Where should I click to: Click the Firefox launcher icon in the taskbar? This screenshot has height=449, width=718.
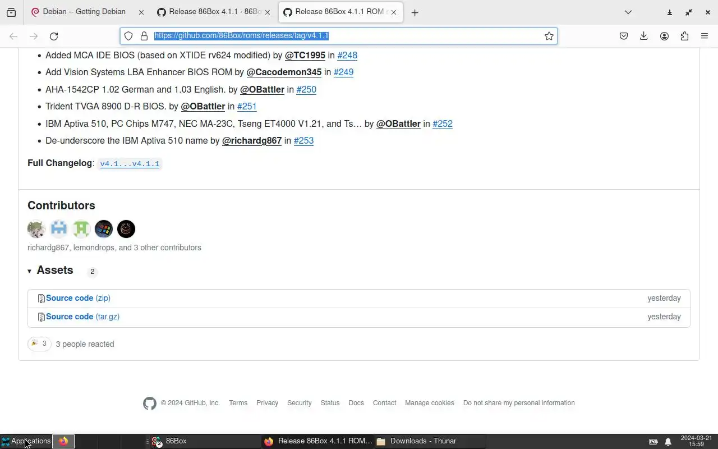pos(63,441)
